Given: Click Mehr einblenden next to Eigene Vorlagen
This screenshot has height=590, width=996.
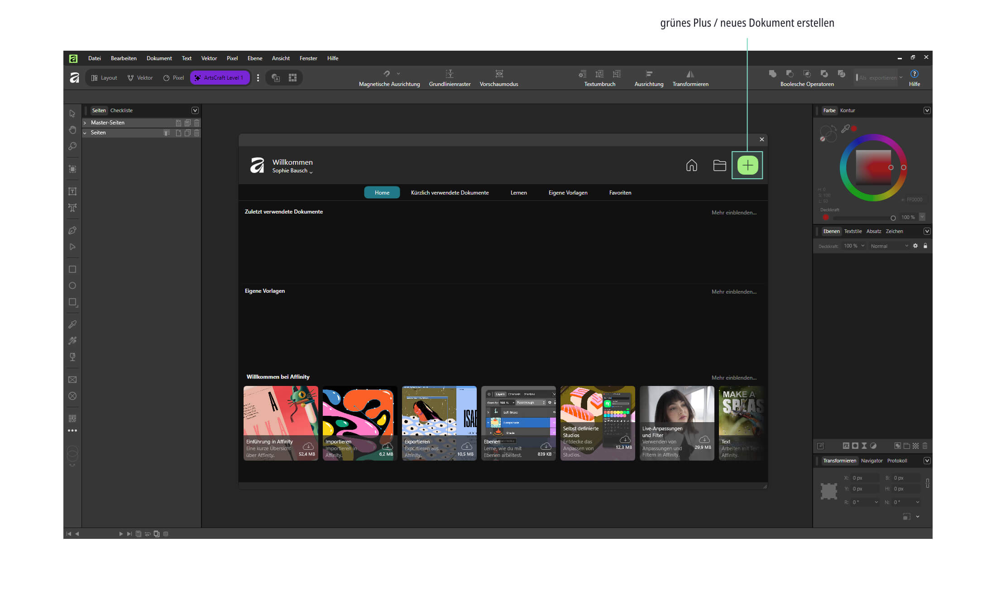Looking at the screenshot, I should pyautogui.click(x=734, y=292).
